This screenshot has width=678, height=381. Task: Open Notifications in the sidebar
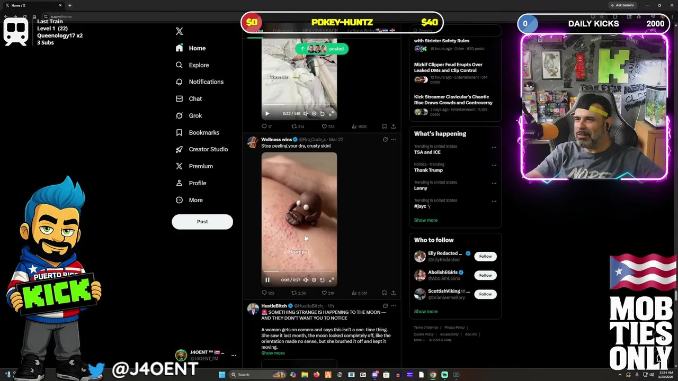pos(199,82)
